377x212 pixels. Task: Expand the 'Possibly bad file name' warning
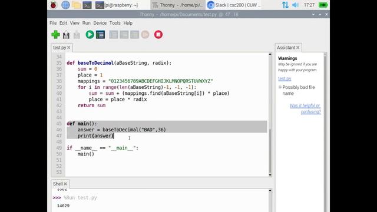(280, 87)
